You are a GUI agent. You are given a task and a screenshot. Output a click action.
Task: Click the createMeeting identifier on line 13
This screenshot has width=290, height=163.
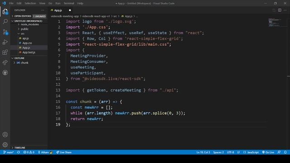[x=126, y=90]
